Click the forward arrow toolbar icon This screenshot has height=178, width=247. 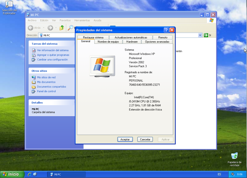pos(50,28)
